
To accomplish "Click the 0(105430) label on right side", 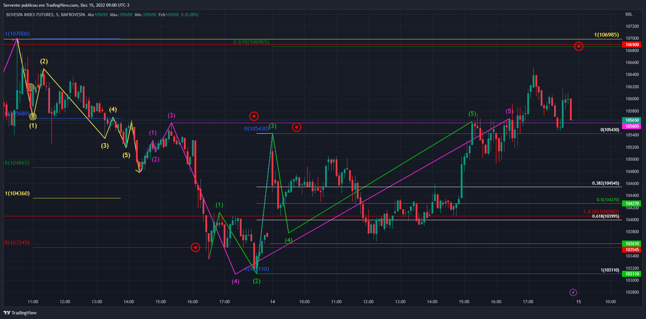I will tap(610, 130).
